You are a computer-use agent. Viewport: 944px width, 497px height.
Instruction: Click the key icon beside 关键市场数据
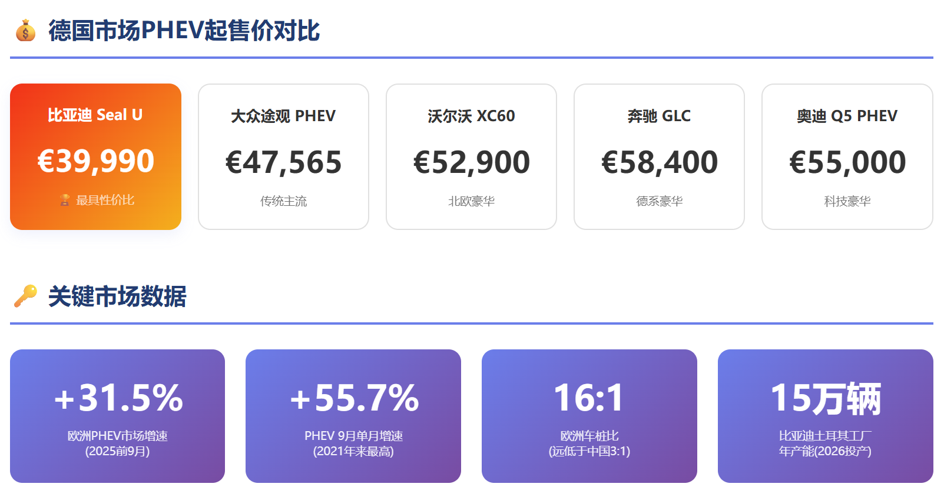click(25, 296)
